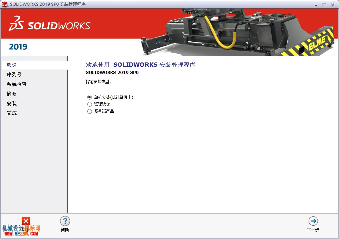Click the 下一步 label
339x239 pixels.
pyautogui.click(x=313, y=230)
